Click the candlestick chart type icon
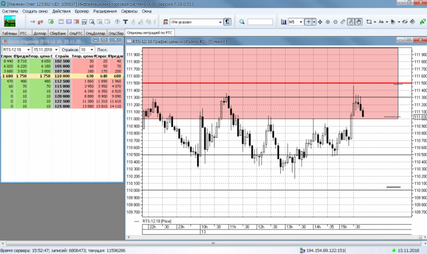Screen dimensions: 427x254 [x=283, y=22]
